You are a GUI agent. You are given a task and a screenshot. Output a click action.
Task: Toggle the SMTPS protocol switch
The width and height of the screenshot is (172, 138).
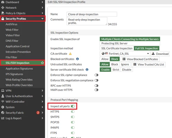pyautogui.click(x=73, y=117)
